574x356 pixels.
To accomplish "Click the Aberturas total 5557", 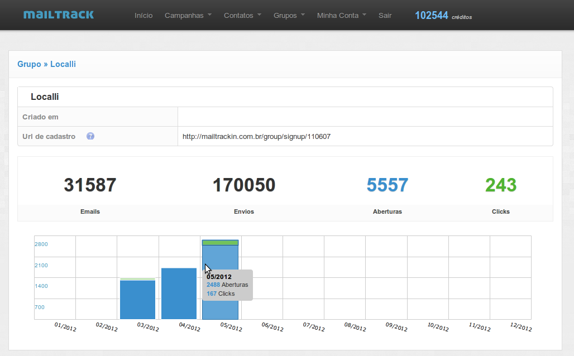I will pos(387,185).
